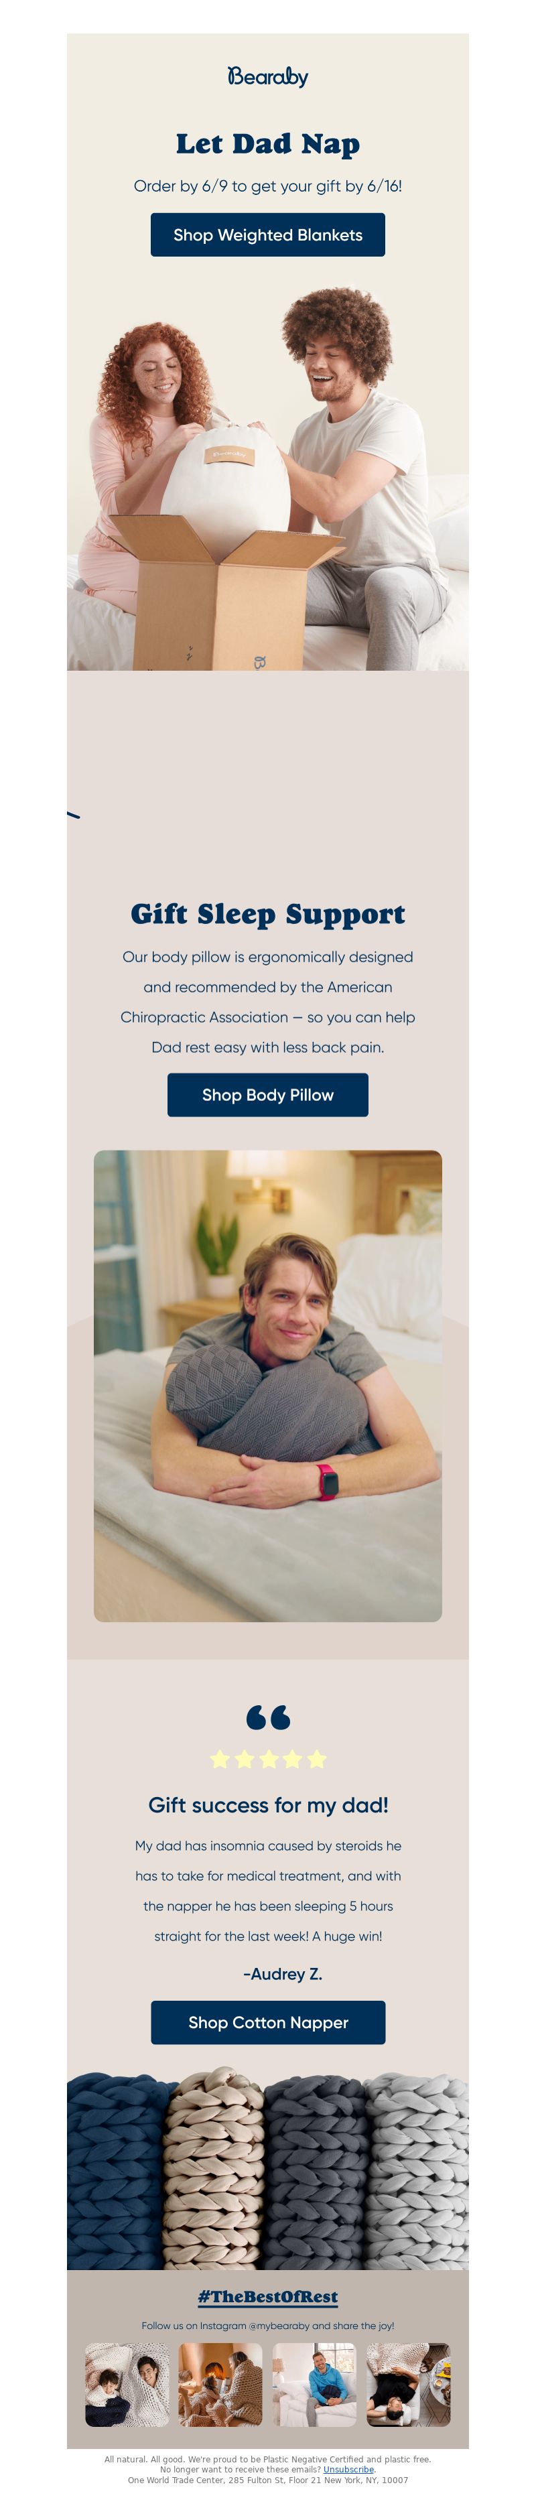
Task: Click the Shop Body Pillow button
Action: 268,1095
